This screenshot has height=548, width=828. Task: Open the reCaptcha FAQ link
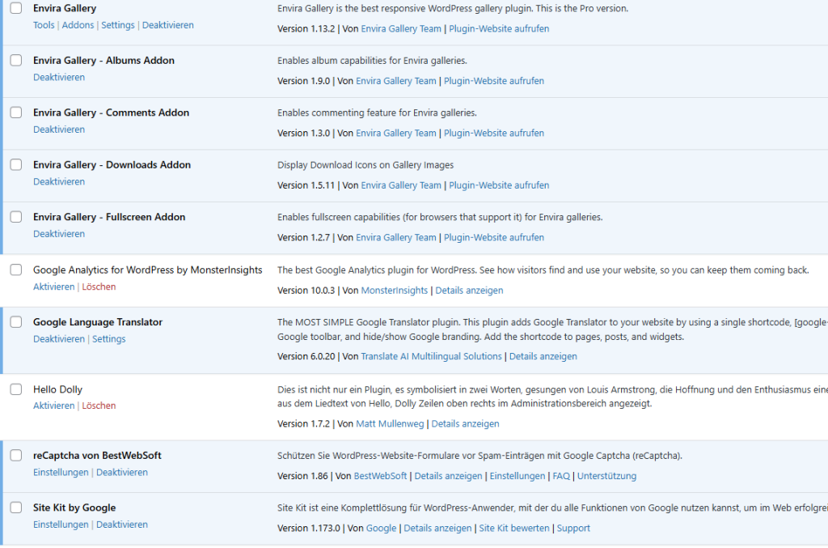(561, 476)
